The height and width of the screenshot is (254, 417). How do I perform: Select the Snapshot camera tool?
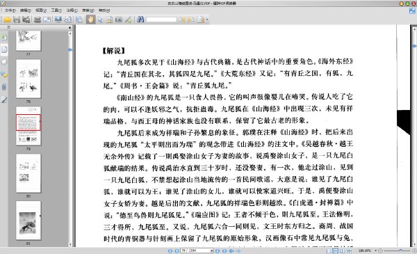click(x=119, y=19)
